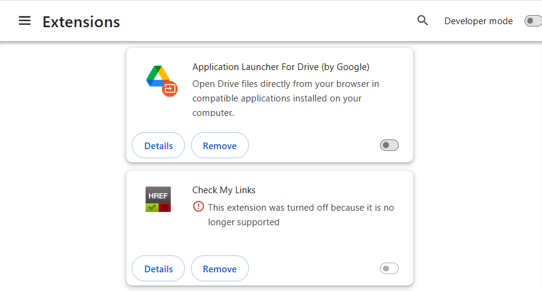Click the Application Launcher For Drive title
Viewport: 542px width, 291px height.
280,66
